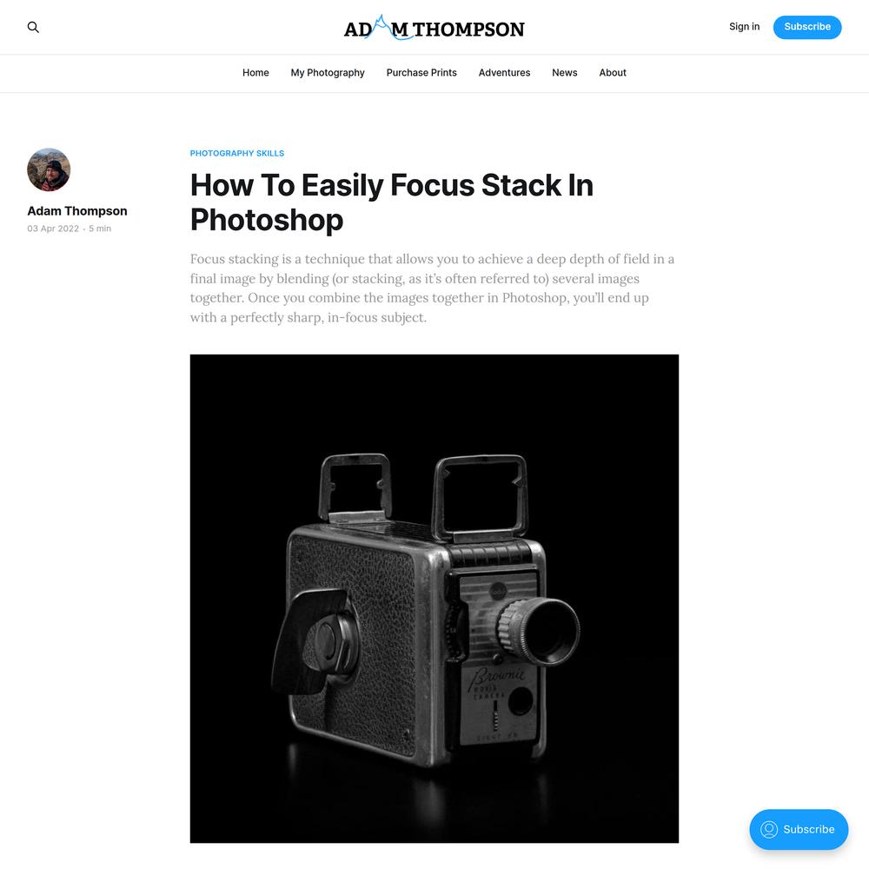Screen dimensions: 869x869
Task: Open Purchase Prints in navigation
Action: coord(421,73)
